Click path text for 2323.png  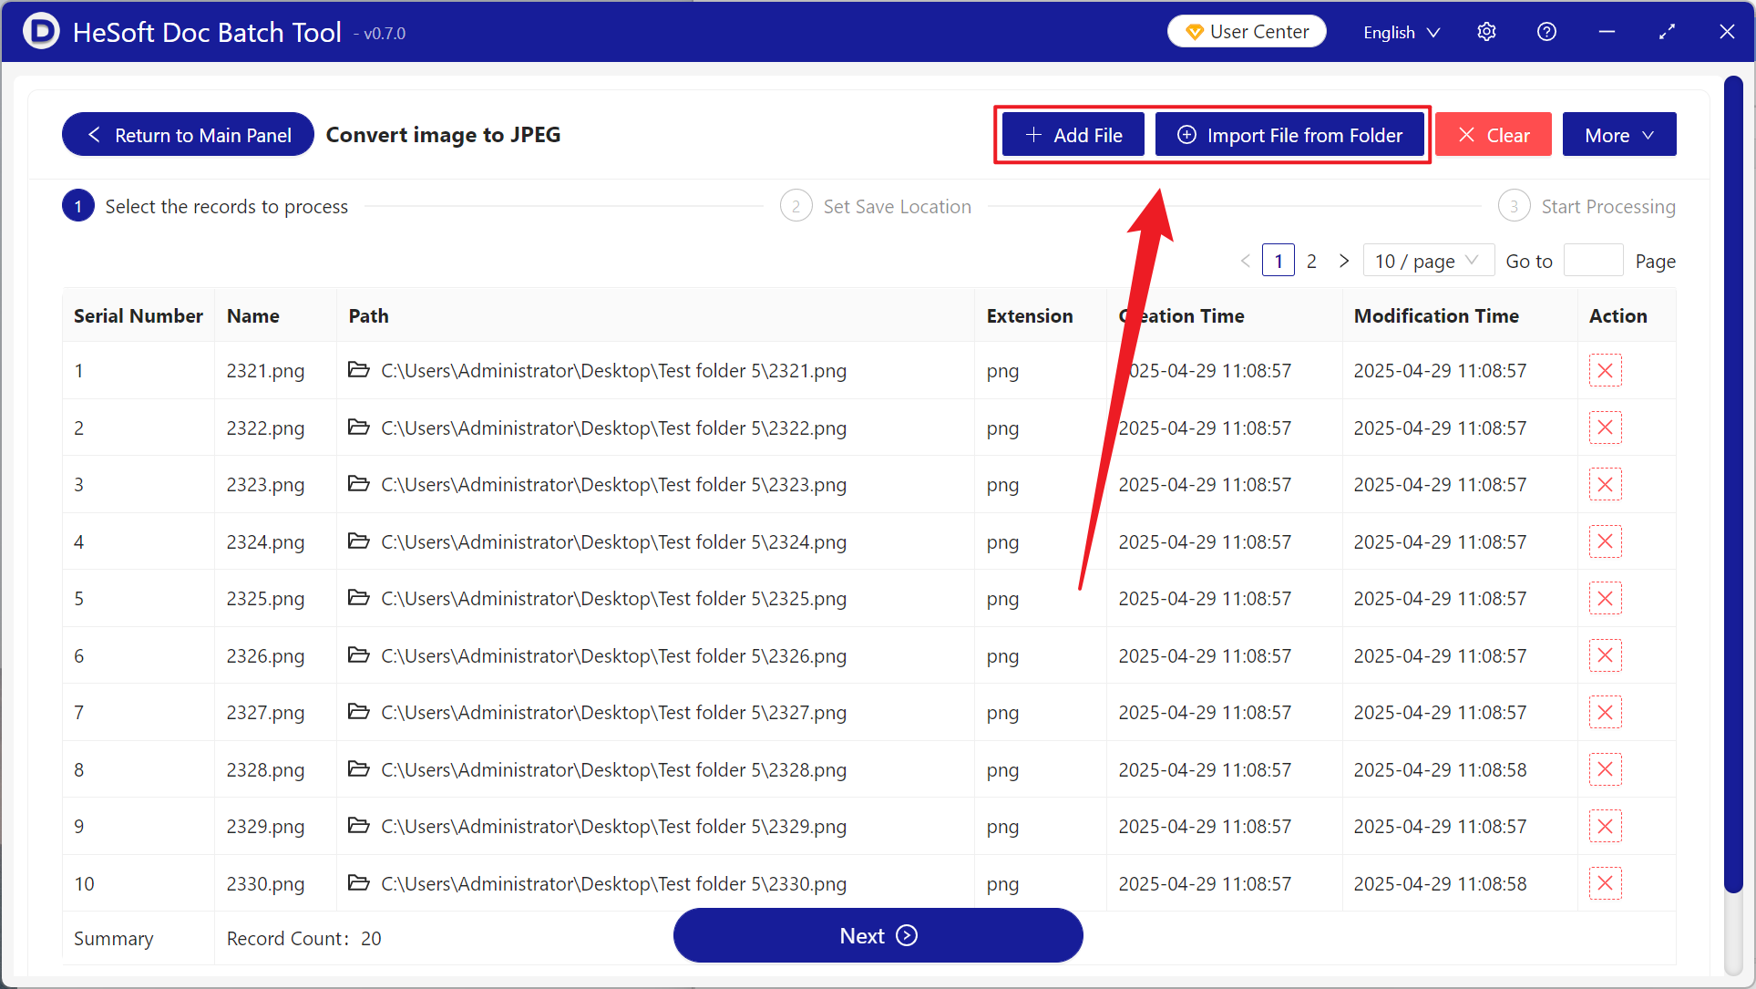pyautogui.click(x=613, y=485)
